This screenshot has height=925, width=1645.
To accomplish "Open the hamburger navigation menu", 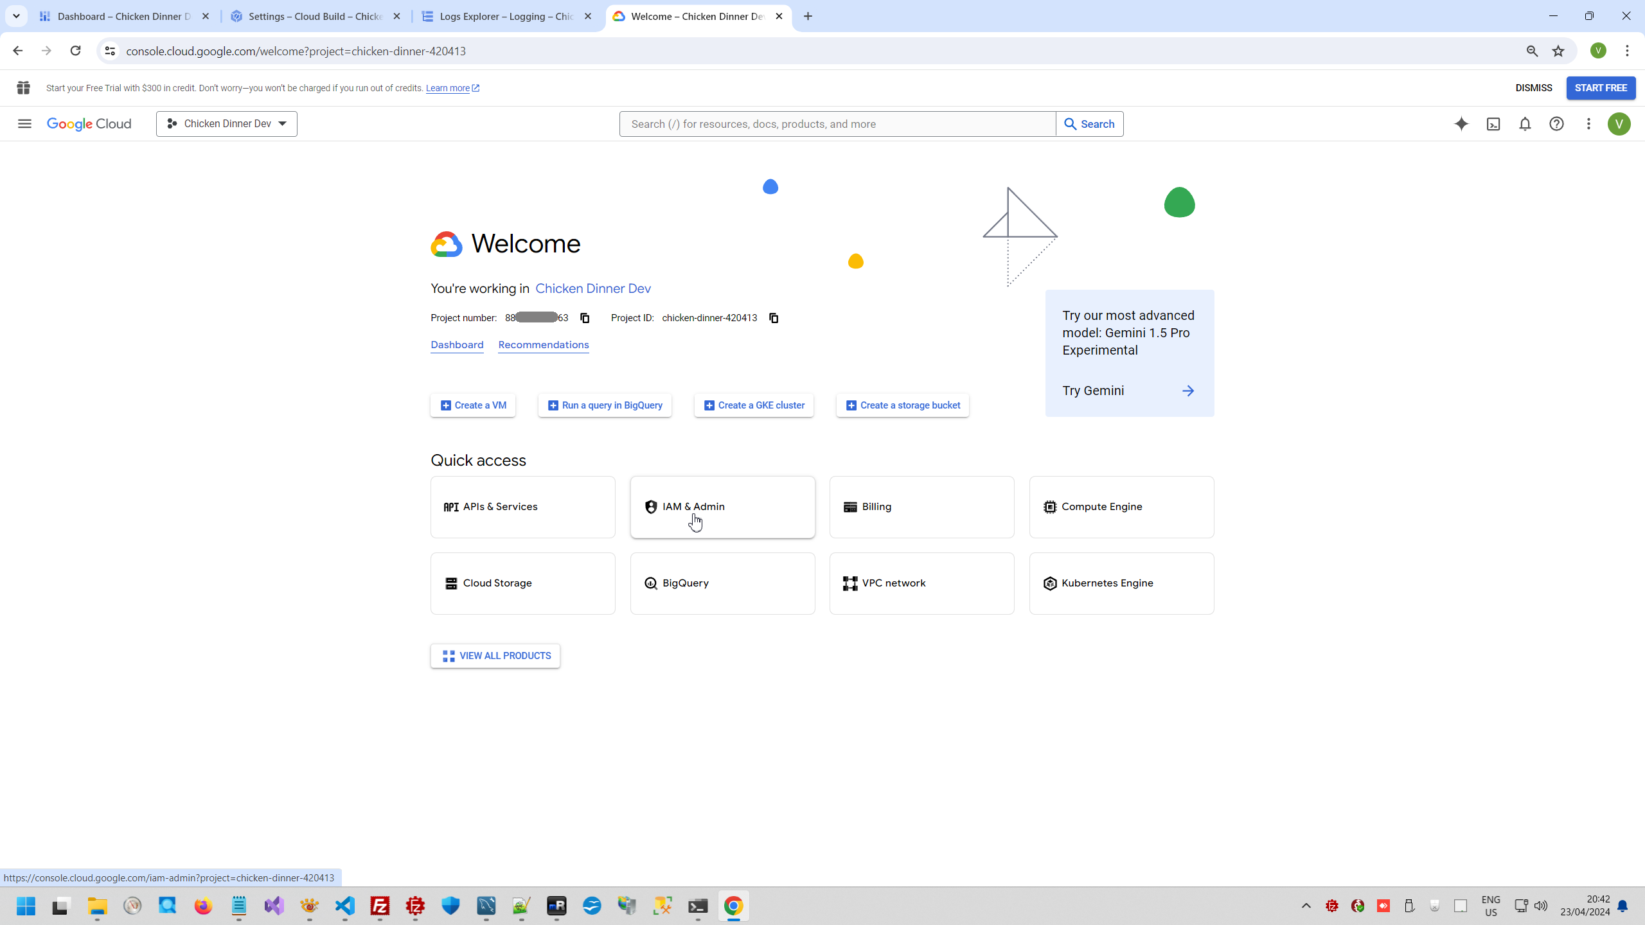I will (x=24, y=124).
